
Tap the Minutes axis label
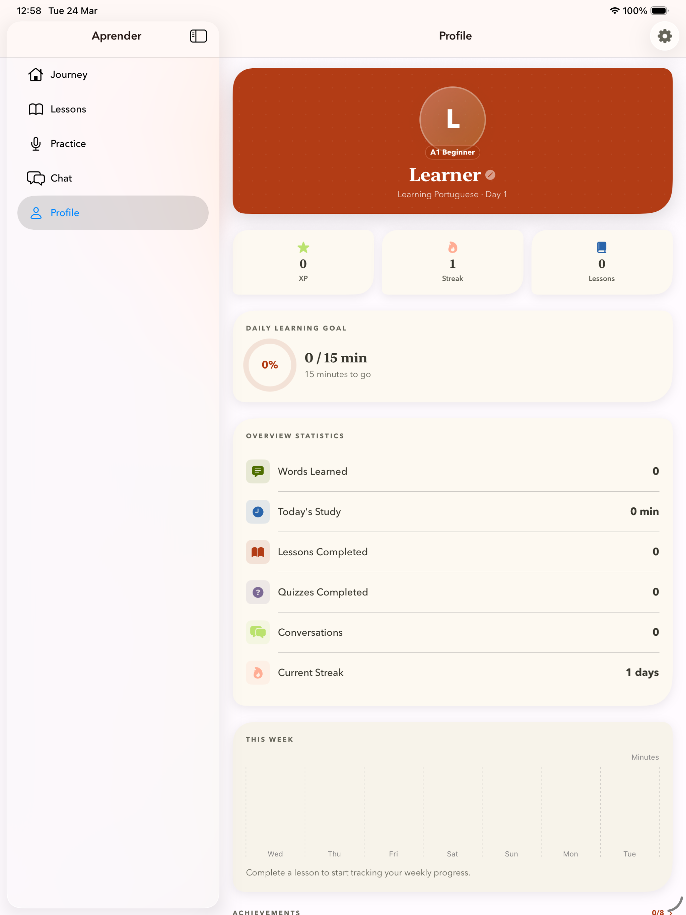pyautogui.click(x=645, y=757)
